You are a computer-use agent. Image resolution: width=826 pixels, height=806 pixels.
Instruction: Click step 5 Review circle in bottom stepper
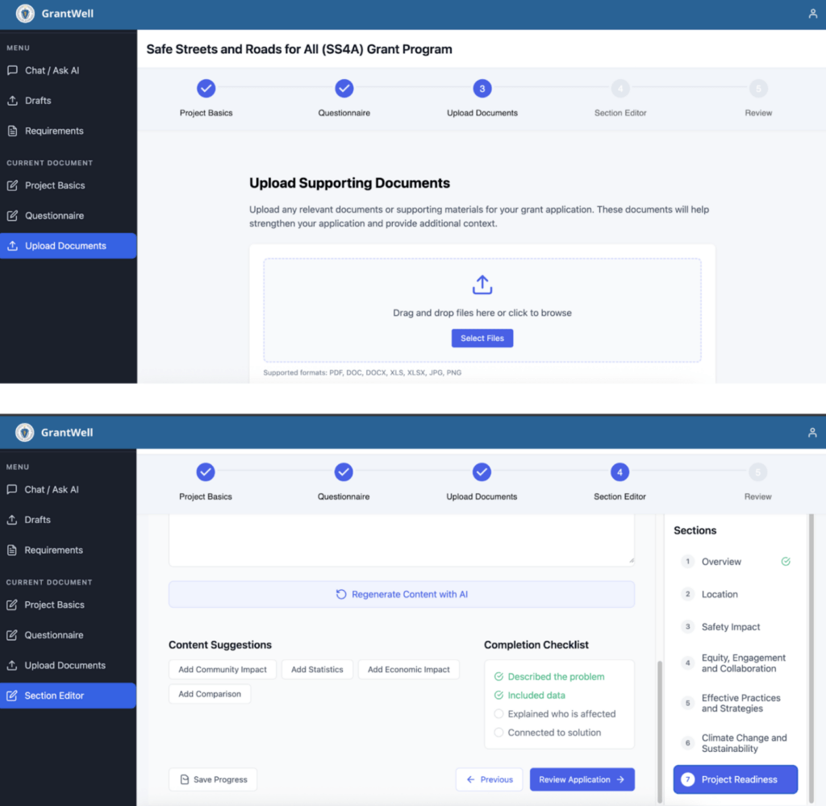[757, 472]
